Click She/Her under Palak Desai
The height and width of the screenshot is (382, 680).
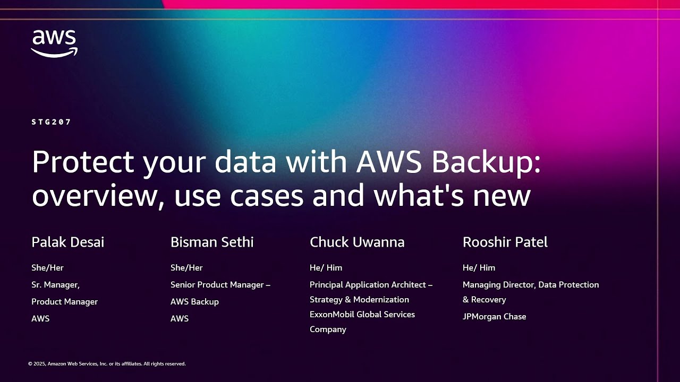47,268
